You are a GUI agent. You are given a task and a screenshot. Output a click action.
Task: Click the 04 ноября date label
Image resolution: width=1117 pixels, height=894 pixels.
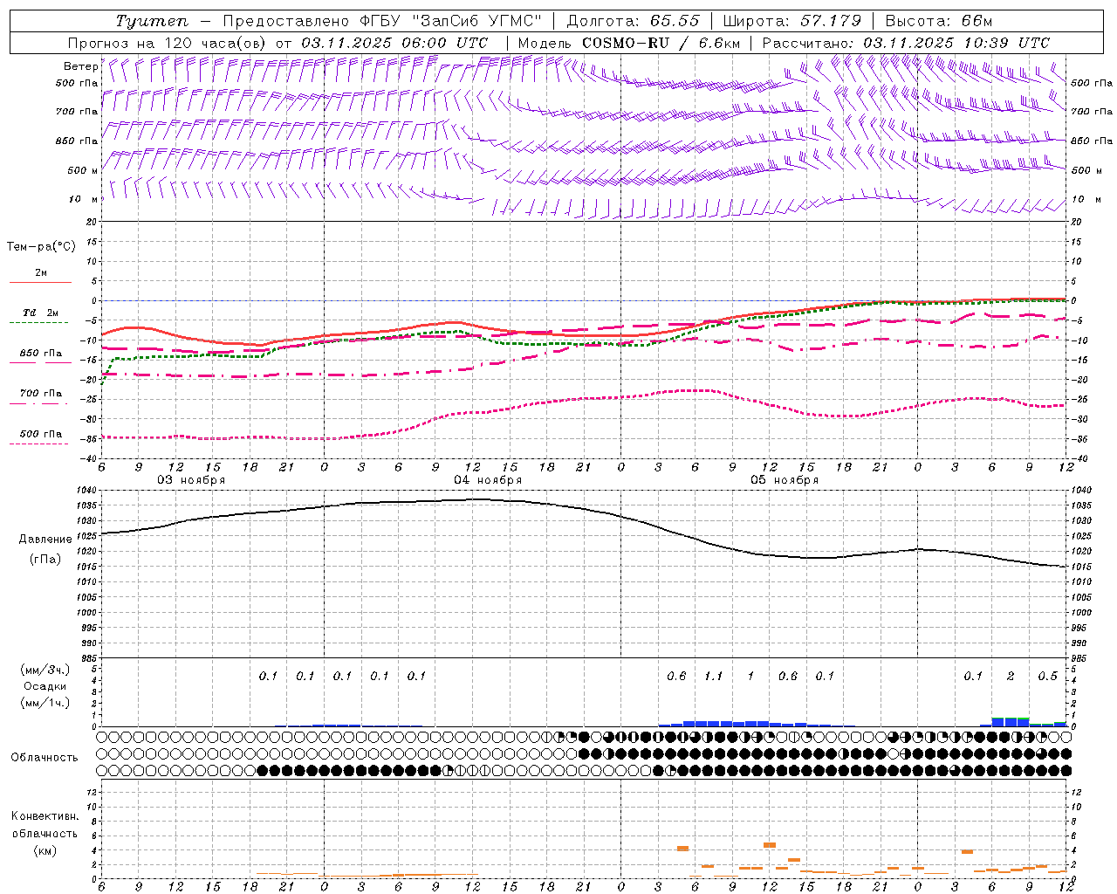point(488,480)
